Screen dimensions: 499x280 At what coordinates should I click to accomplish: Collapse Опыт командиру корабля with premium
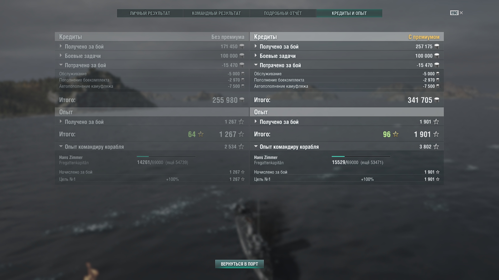click(347, 147)
